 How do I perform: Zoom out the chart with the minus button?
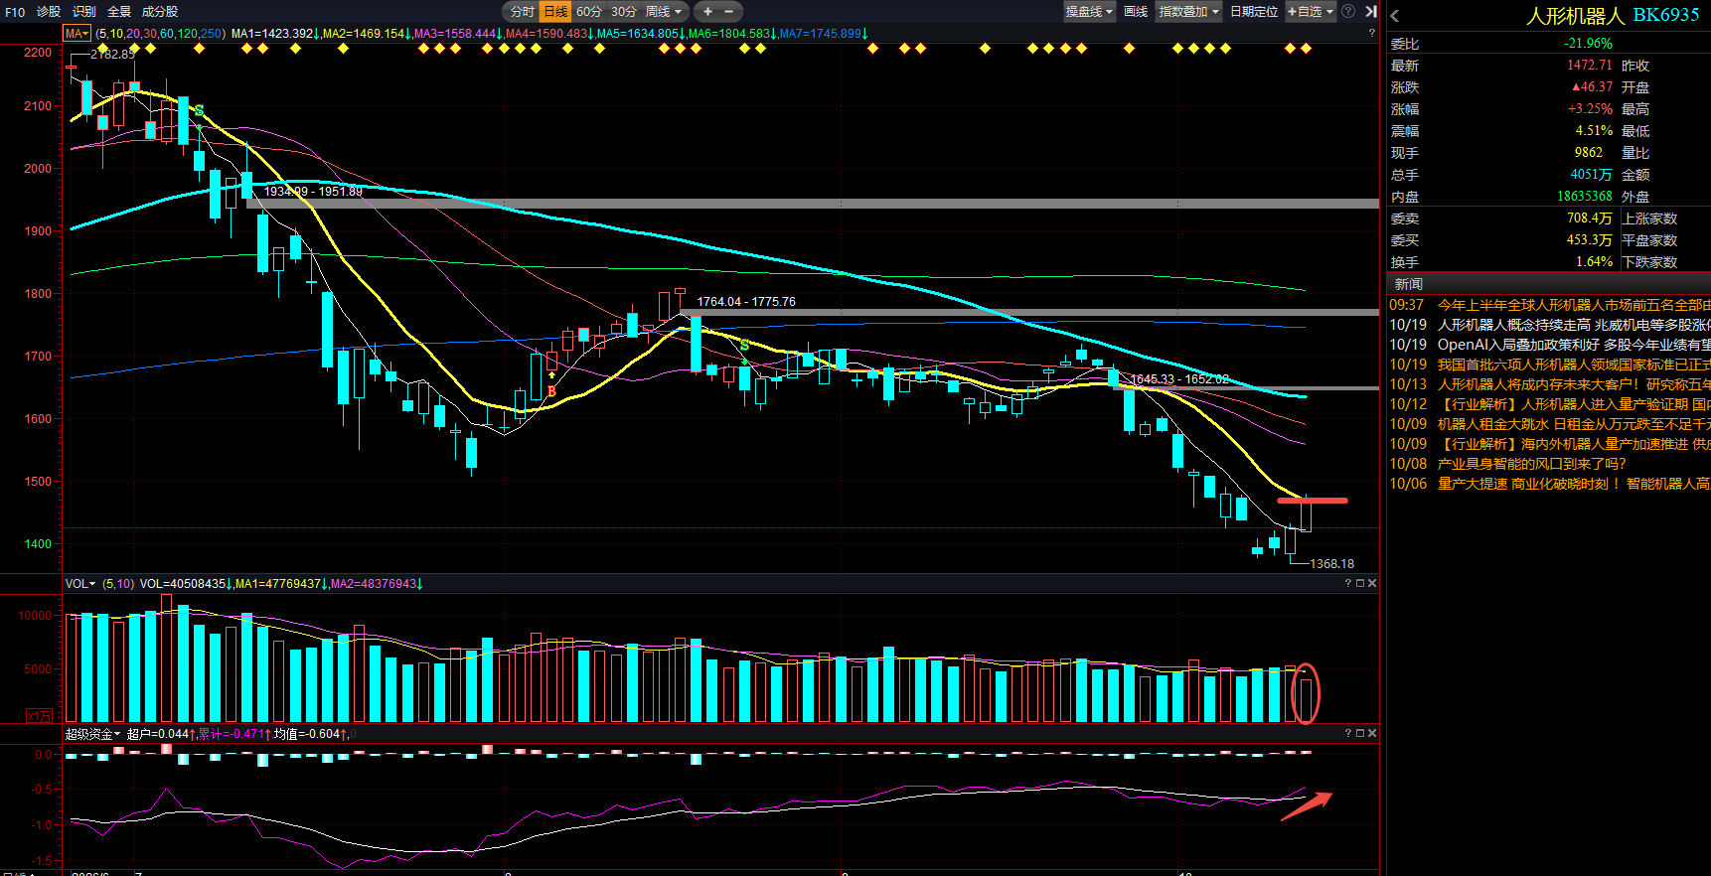[728, 12]
